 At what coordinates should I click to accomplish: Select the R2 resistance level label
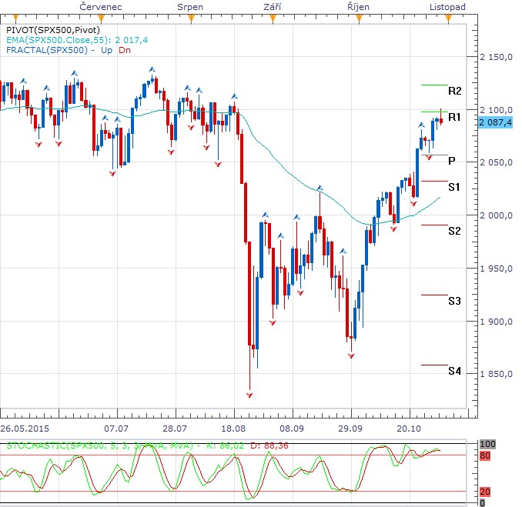(x=454, y=91)
